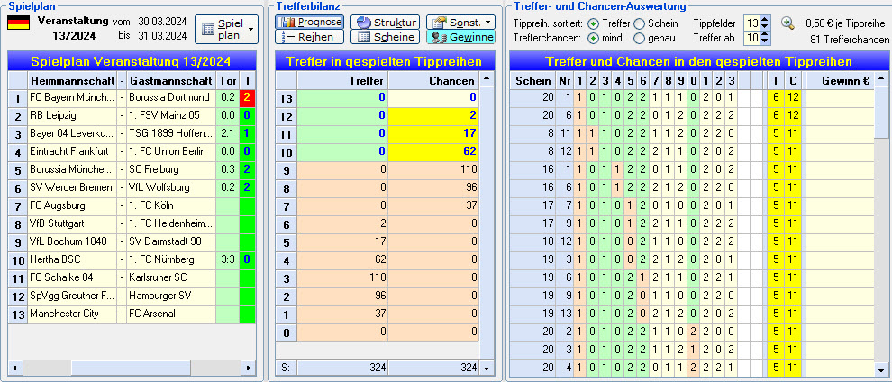Click Chancen value 110 in row 9
The width and height of the screenshot is (892, 382).
tap(433, 169)
